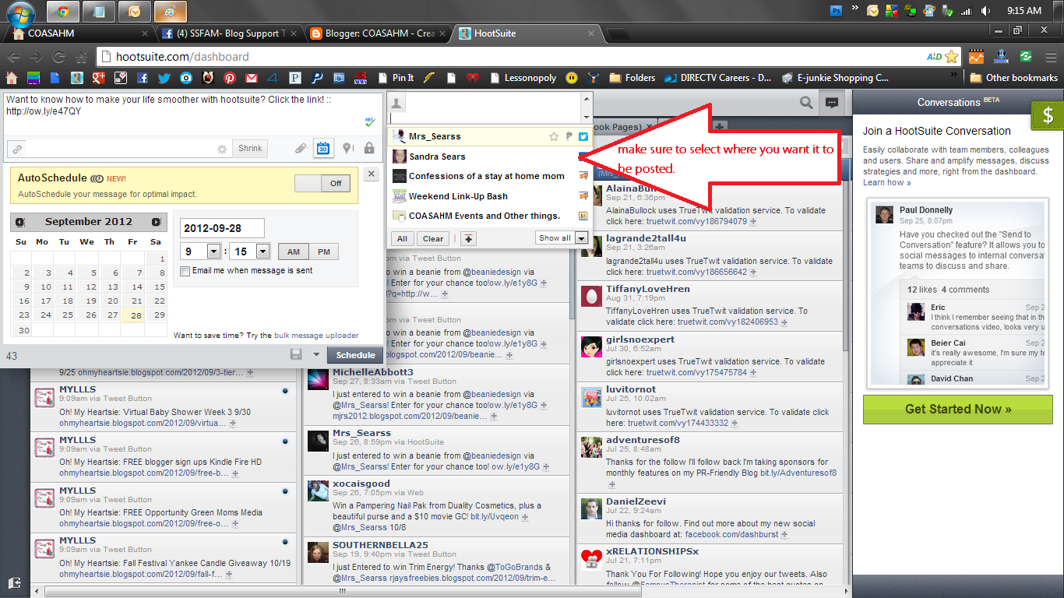Screen dimensions: 1064x598
Task: Check 'Email me when message is sent'
Action: coord(185,271)
